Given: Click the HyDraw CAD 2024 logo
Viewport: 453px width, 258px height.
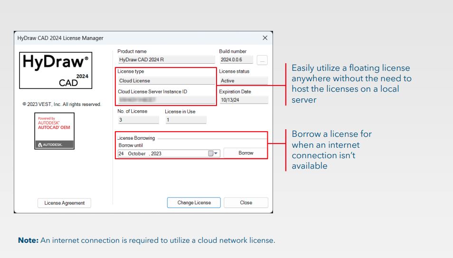Looking at the screenshot, I should [x=56, y=70].
